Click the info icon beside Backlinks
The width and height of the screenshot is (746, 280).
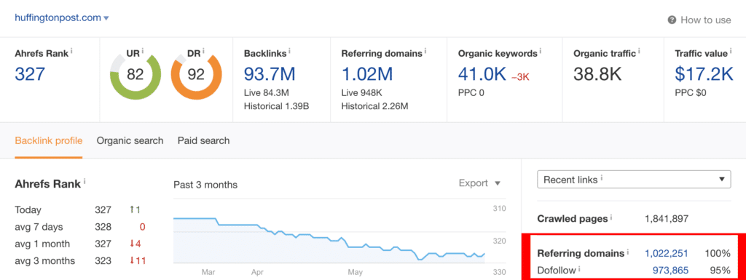tap(290, 51)
